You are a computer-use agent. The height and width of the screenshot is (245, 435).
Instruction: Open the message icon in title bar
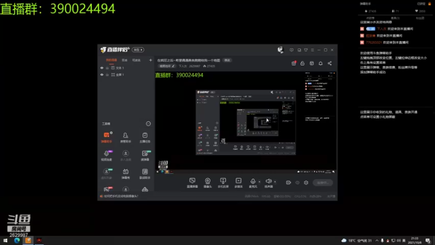pyautogui.click(x=291, y=50)
